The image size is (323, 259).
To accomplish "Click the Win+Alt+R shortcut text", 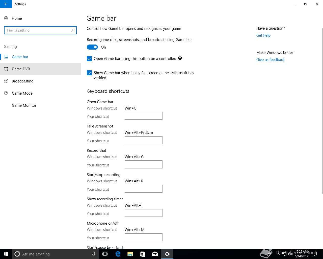I will point(134,181).
